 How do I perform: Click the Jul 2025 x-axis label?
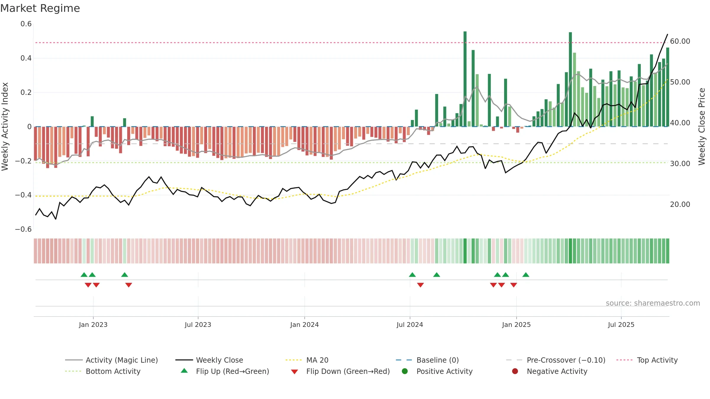point(621,325)
